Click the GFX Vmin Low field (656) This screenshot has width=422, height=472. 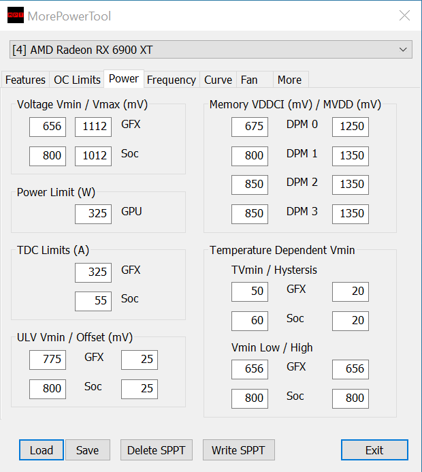tap(250, 369)
